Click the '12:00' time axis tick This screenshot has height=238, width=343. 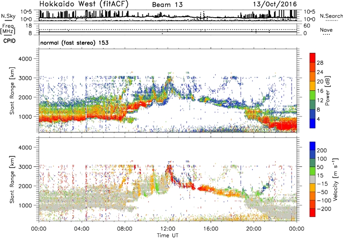(x=168, y=229)
